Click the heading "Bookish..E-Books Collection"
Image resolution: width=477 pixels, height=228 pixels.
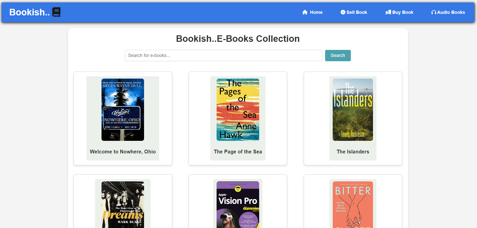tap(238, 39)
